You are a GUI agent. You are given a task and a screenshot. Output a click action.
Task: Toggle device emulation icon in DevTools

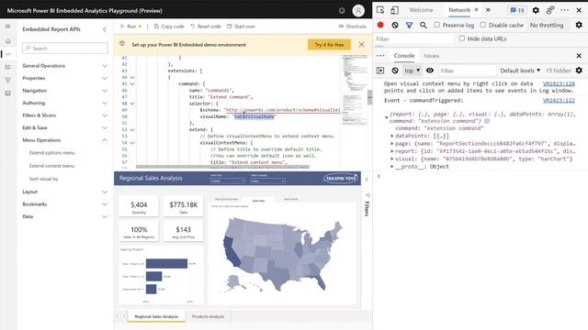tap(394, 10)
